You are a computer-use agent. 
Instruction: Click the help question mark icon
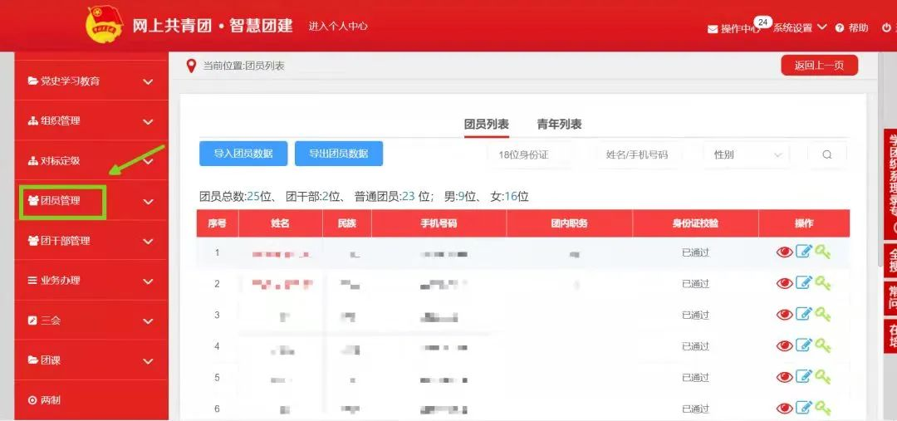[840, 28]
